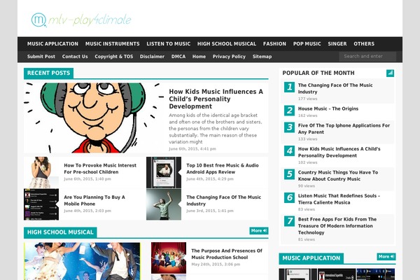Click rank number 2 badge in popular list
The height and width of the screenshot is (280, 420).
point(289,111)
